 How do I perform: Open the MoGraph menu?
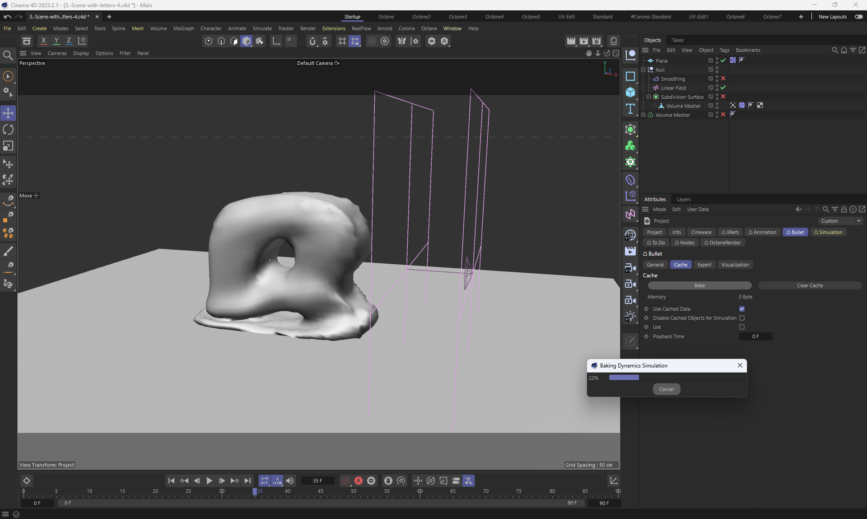(x=183, y=28)
